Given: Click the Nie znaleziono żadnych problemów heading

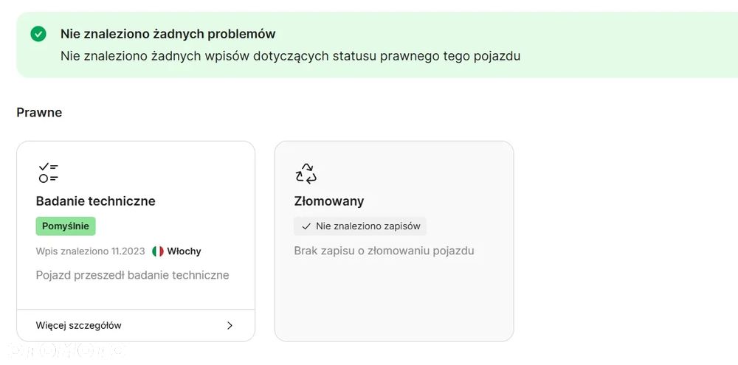Looking at the screenshot, I should point(168,34).
